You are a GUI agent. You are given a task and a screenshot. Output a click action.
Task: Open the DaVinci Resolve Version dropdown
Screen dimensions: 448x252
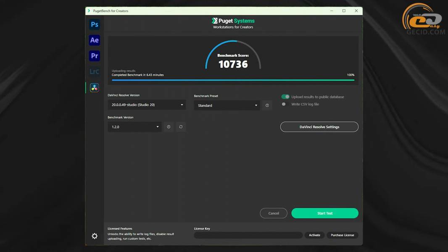147,105
